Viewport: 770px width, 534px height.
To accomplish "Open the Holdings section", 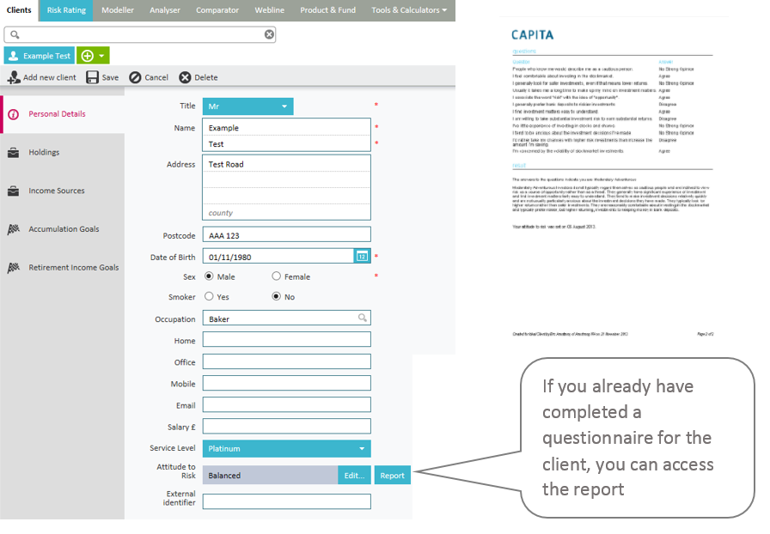I will click(63, 153).
